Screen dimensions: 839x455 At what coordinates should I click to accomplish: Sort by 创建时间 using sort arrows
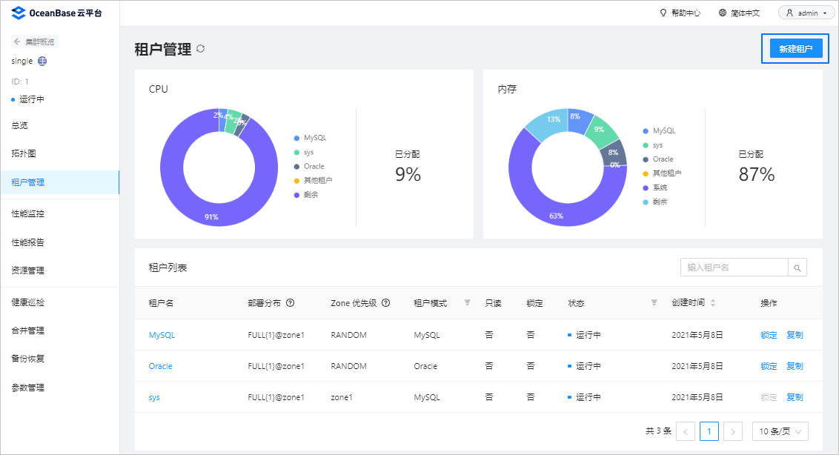[x=713, y=303]
